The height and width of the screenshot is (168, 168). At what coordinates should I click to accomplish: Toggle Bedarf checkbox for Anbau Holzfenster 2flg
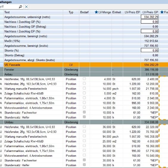pyautogui.click(x=84, y=83)
